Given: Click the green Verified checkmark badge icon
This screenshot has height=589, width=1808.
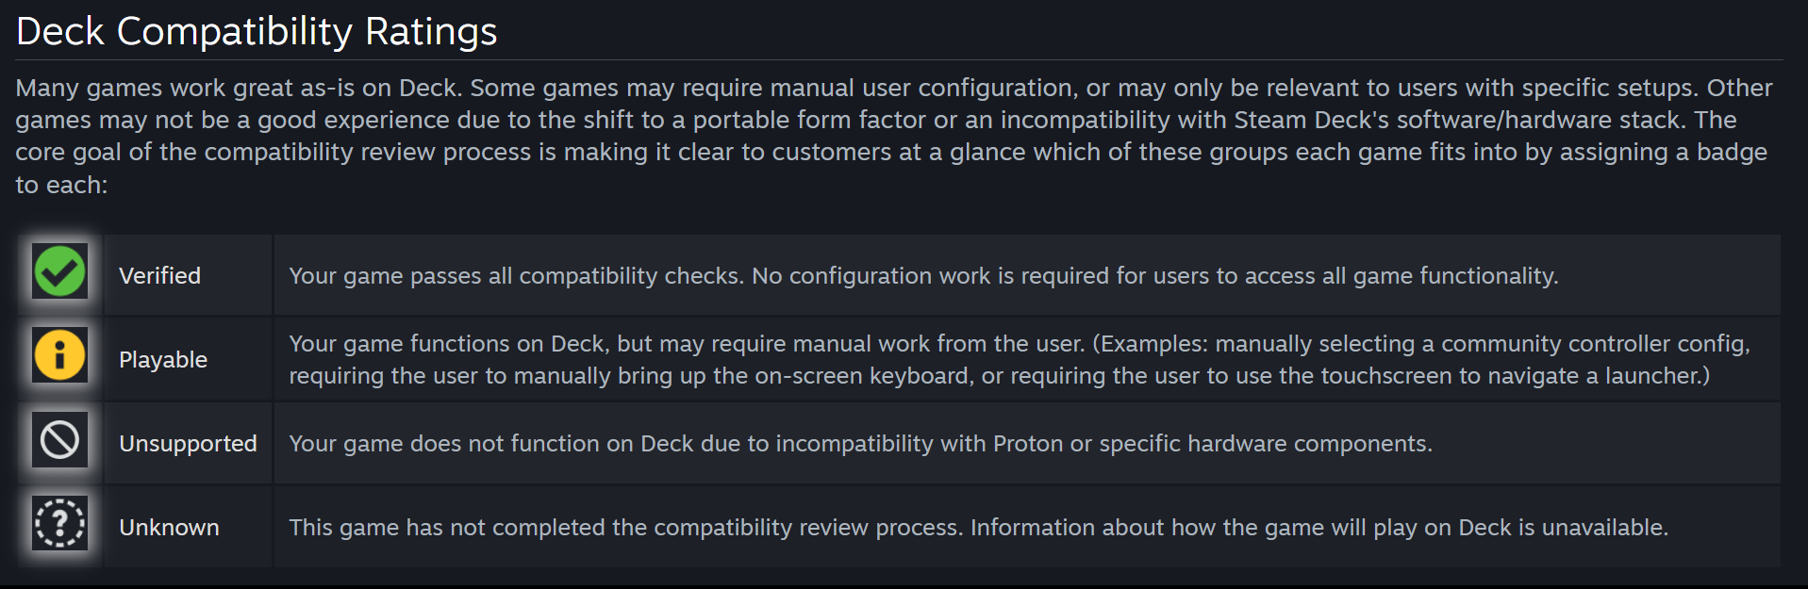Looking at the screenshot, I should click(x=59, y=271).
